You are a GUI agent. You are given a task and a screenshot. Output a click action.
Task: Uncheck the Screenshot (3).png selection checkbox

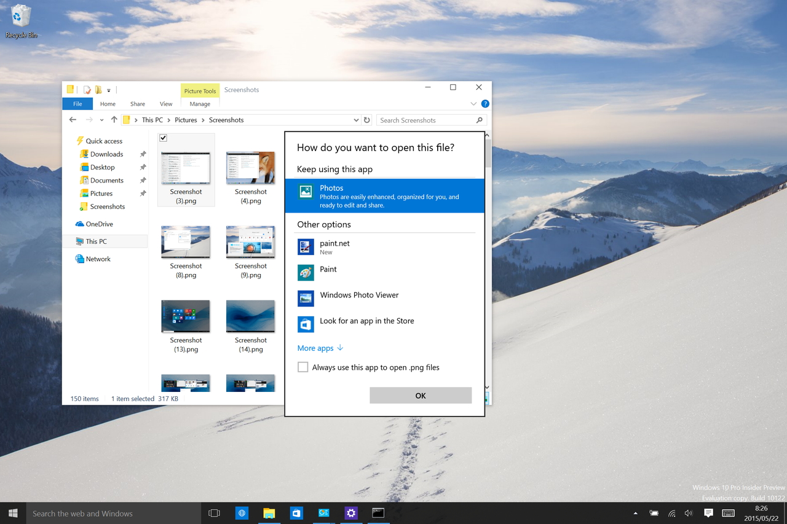[163, 138]
